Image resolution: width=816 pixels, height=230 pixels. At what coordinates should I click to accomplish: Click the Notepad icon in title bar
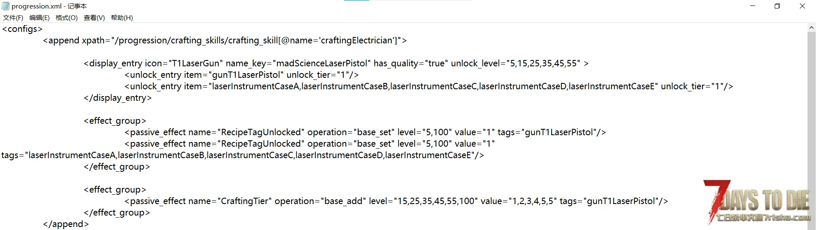(6, 6)
